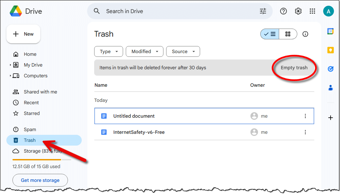Open advanced search filter options

point(263,11)
